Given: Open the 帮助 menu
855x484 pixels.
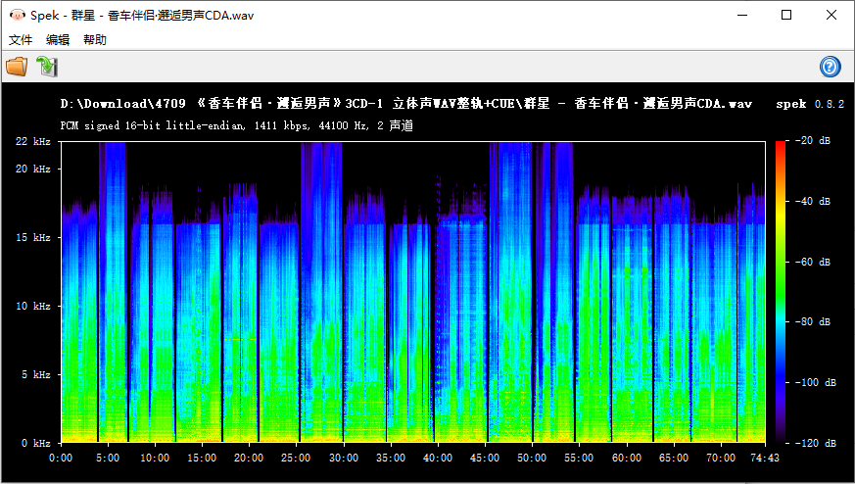Looking at the screenshot, I should [x=95, y=40].
